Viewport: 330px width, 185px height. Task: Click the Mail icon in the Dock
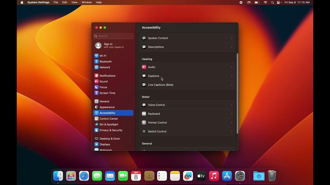tap(110, 176)
